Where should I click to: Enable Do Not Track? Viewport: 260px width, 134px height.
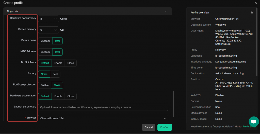point(58,63)
